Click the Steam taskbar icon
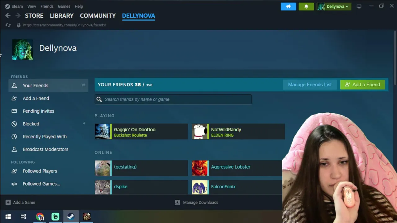 coord(71,217)
